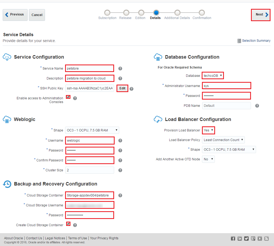274x246 pixels.
Task: Click the Previous button
Action: (15, 15)
